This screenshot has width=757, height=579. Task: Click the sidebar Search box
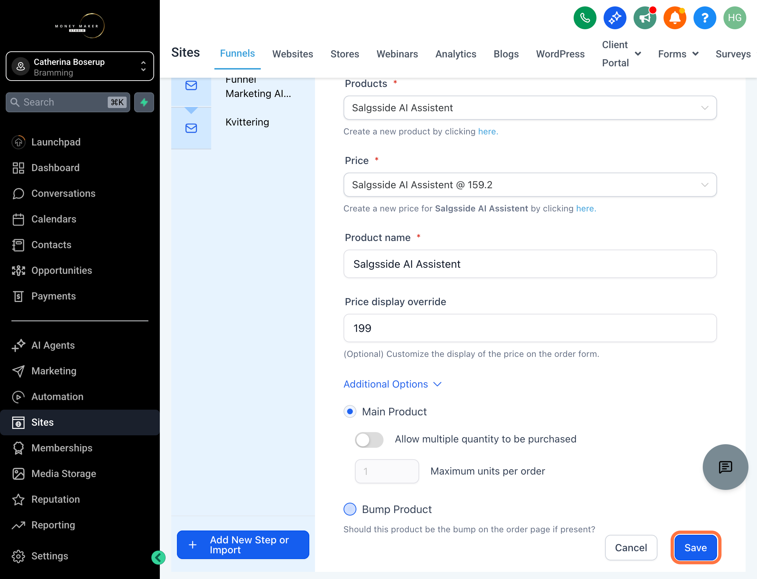68,102
